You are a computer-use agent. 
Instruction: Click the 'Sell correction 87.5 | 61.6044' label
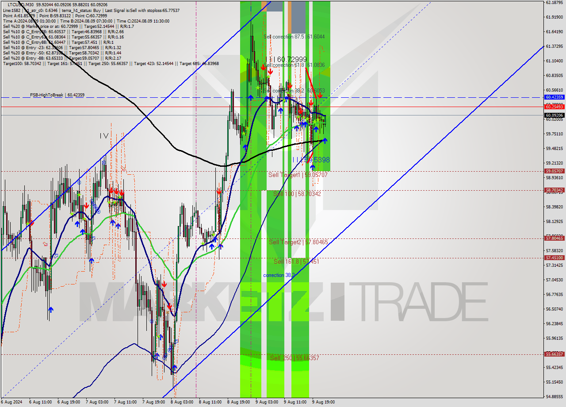pyautogui.click(x=294, y=37)
